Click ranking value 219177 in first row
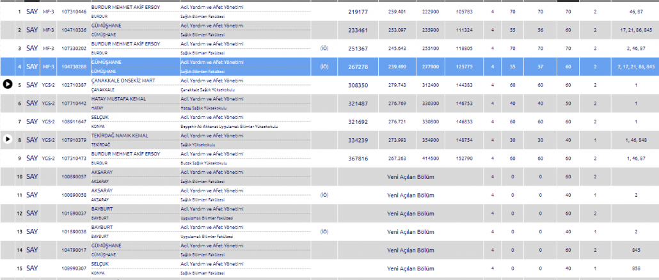Viewport: 659px width, 280px height. [x=358, y=12]
